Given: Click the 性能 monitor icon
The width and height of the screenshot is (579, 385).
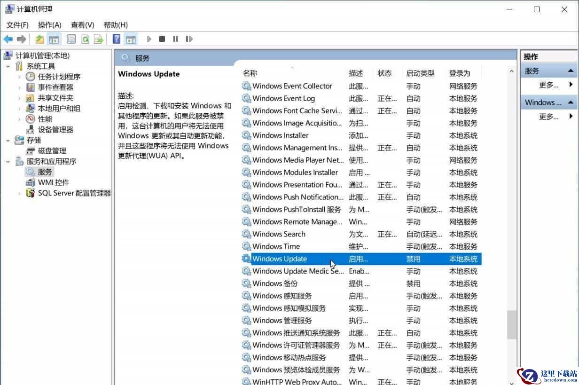Looking at the screenshot, I should click(x=31, y=119).
